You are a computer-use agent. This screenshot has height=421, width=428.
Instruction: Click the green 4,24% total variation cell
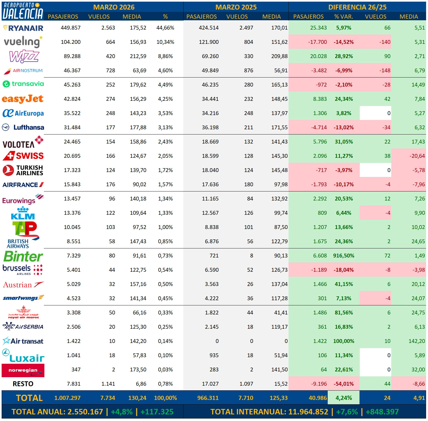[x=344, y=398]
